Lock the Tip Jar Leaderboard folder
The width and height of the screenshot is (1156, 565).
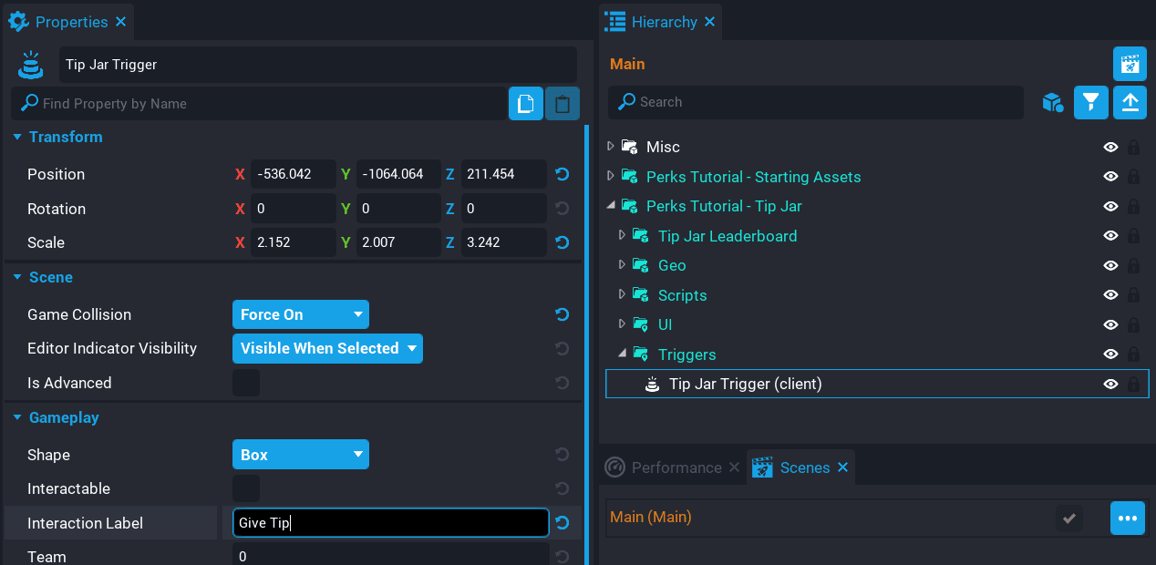pos(1133,236)
